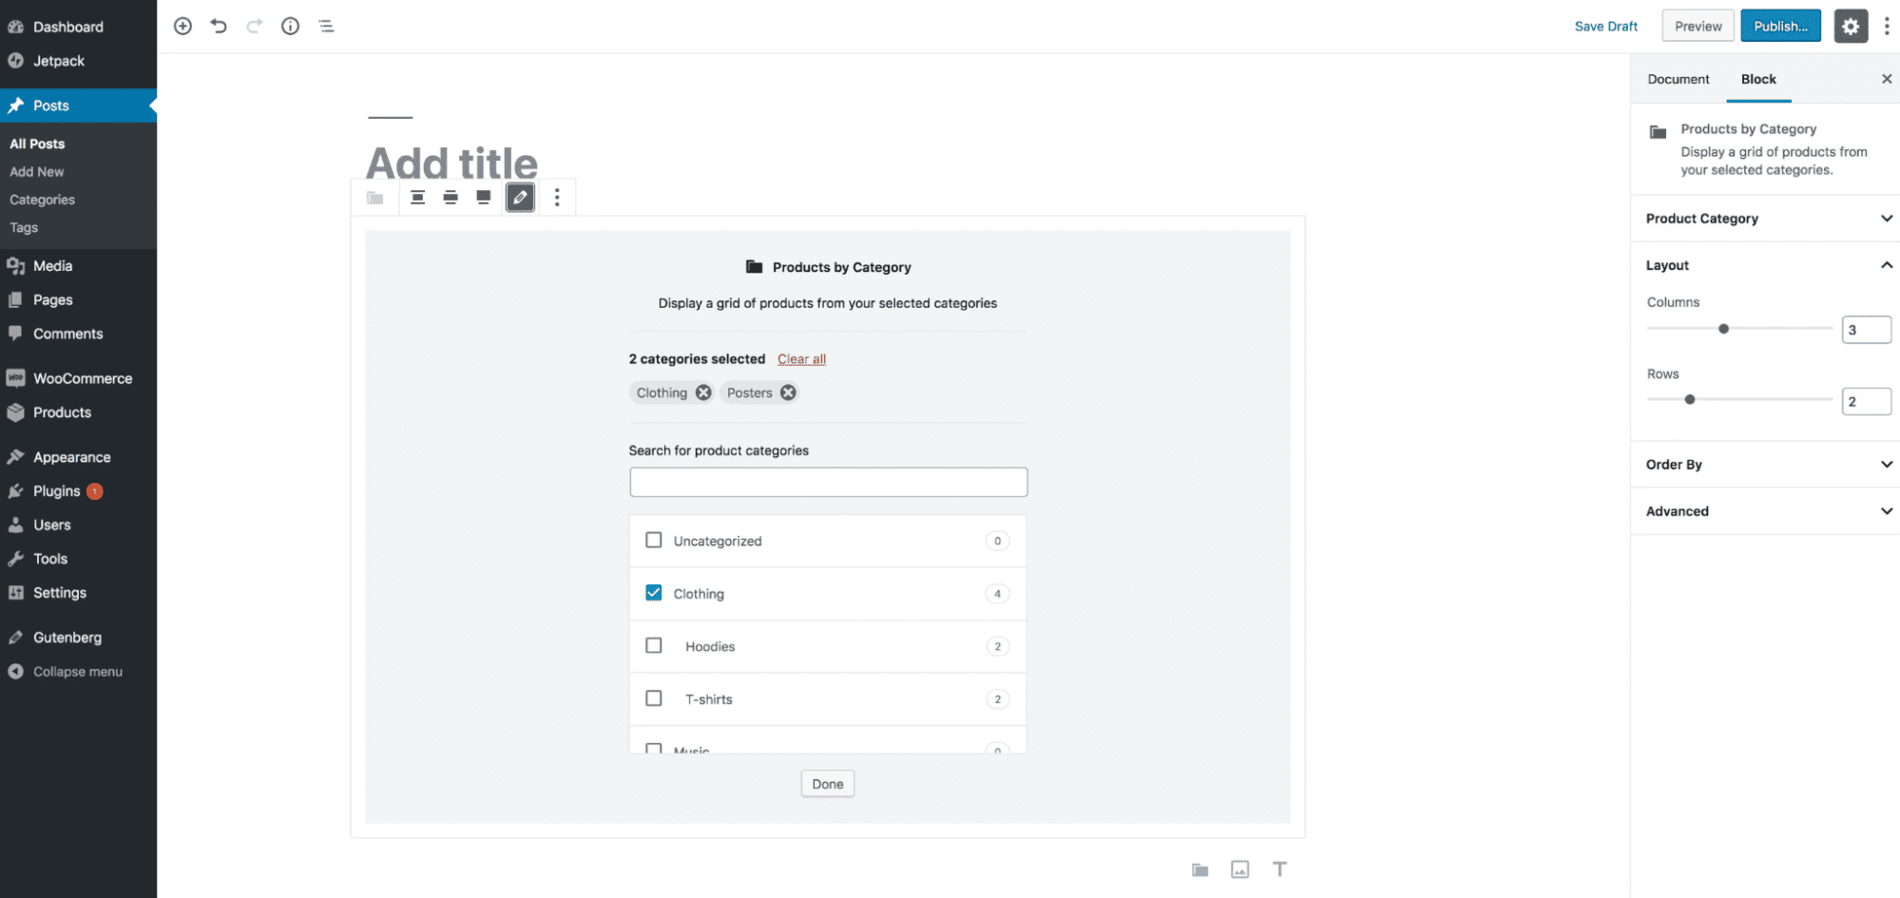Go to All Posts

[x=37, y=143]
